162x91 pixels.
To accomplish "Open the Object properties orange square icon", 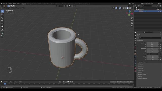I will [135, 54].
